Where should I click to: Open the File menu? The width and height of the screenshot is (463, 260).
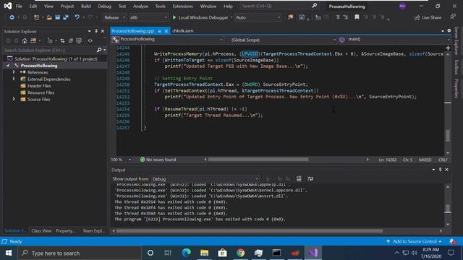pyautogui.click(x=19, y=6)
